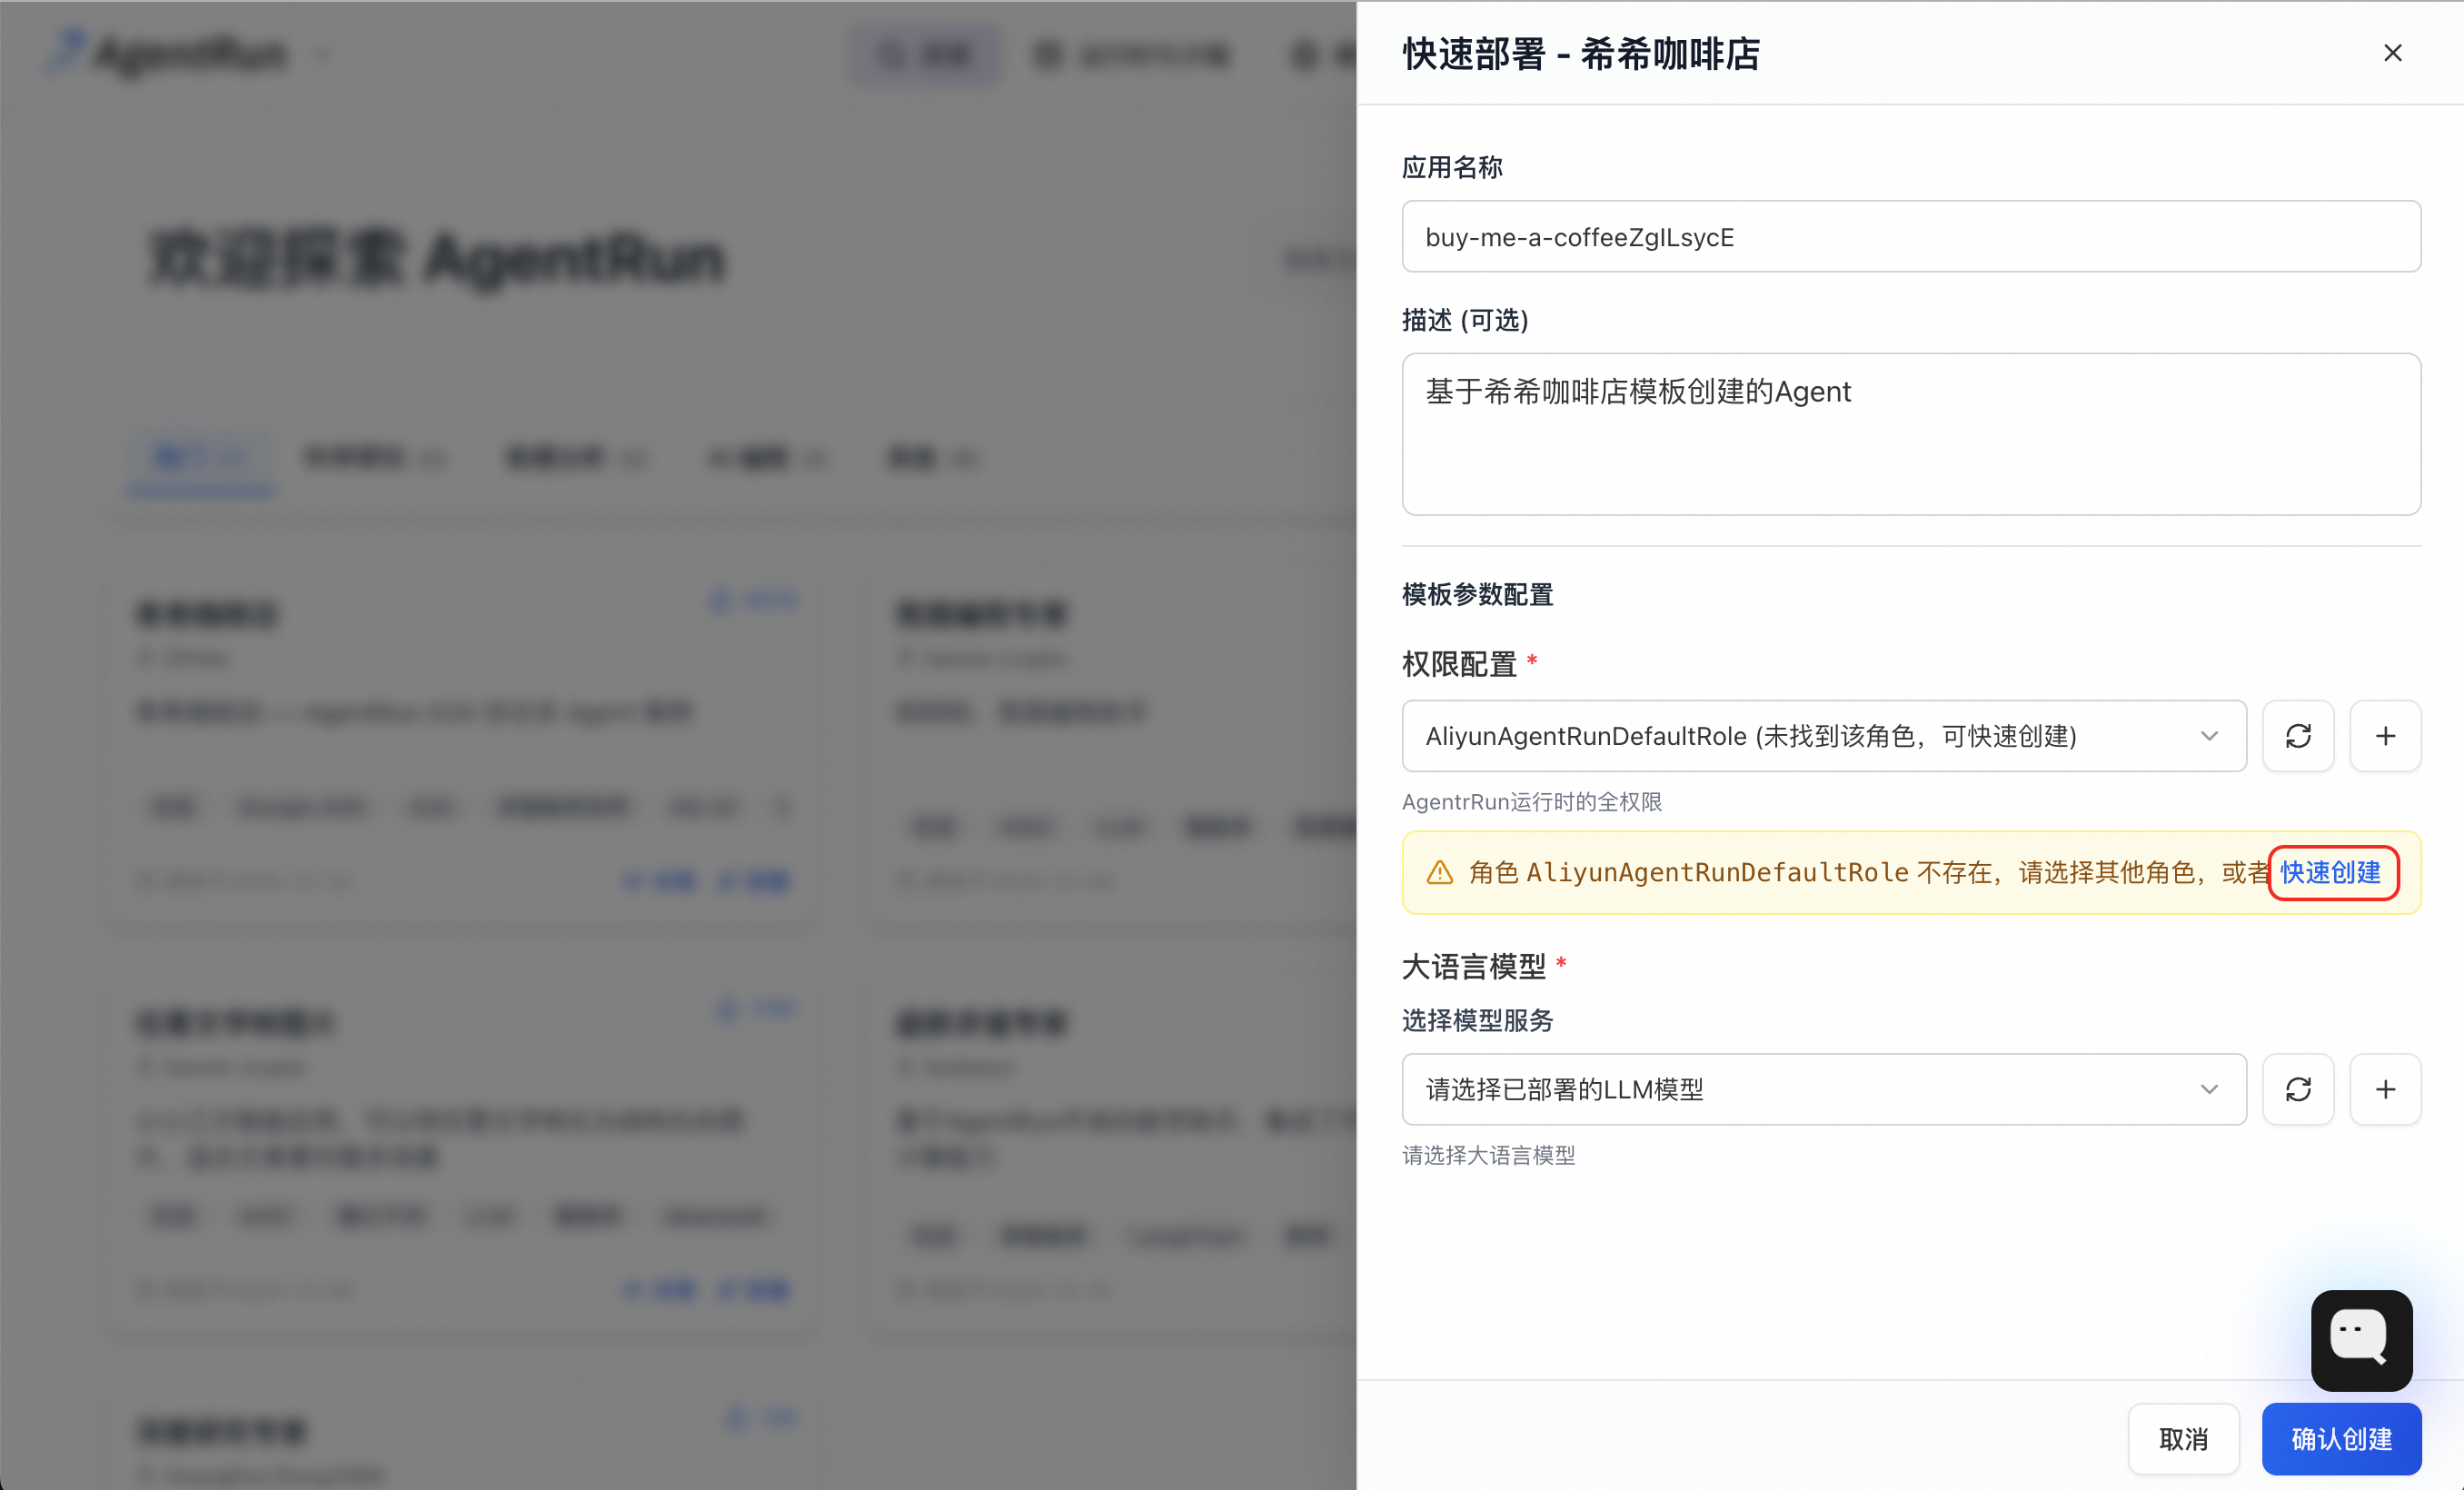This screenshot has width=2464, height=1490.
Task: Refresh the LLM model service list
Action: [2298, 1089]
